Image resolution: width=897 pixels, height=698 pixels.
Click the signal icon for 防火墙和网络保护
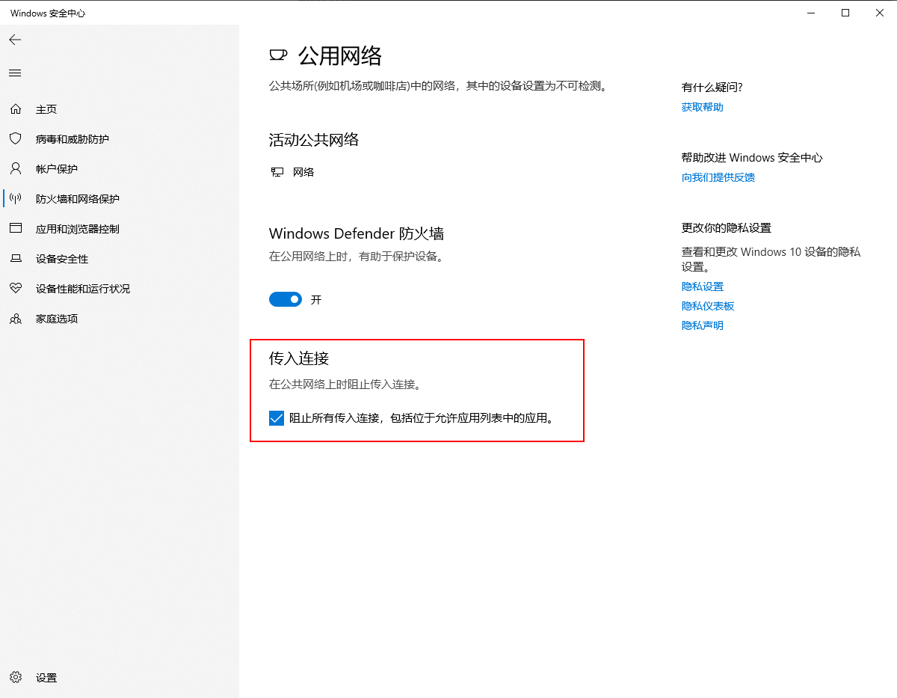coord(16,199)
